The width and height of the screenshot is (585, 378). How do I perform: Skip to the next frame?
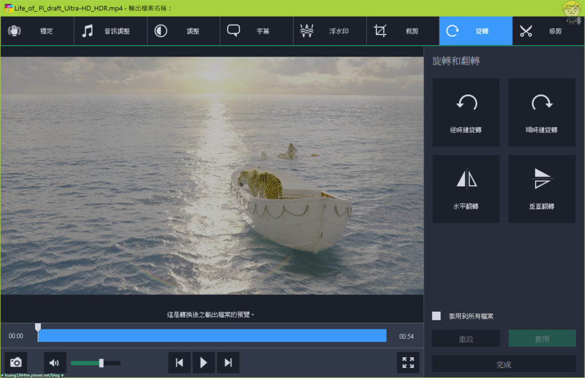click(x=228, y=363)
